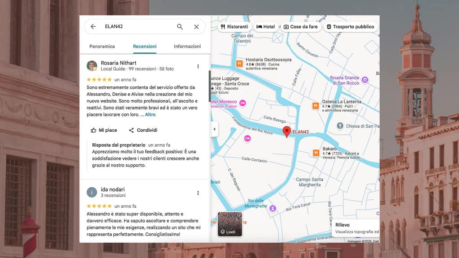Click the pink hotel marker below Rio Novo
This screenshot has height=258, width=459.
[x=247, y=138]
